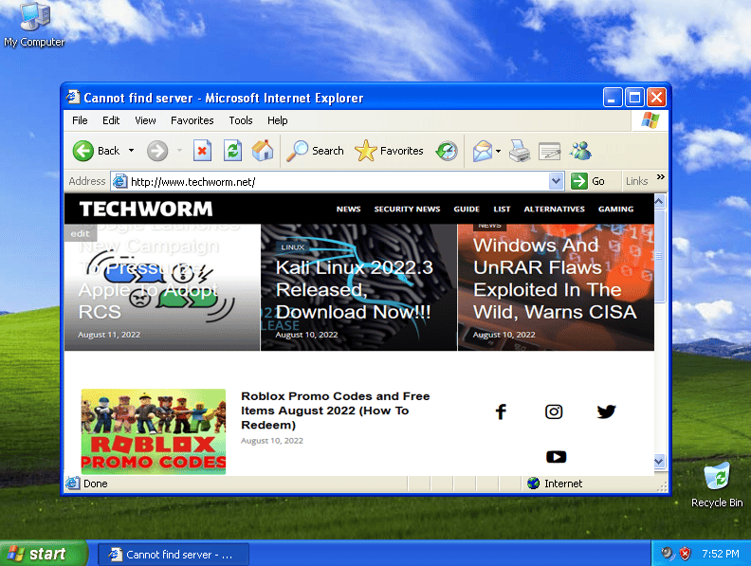Open the Favorites star button
Viewport: 751px width, 566px height.
[389, 151]
